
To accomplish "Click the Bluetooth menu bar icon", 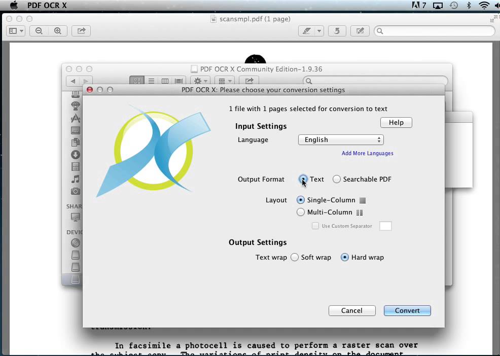I will click(469, 5).
